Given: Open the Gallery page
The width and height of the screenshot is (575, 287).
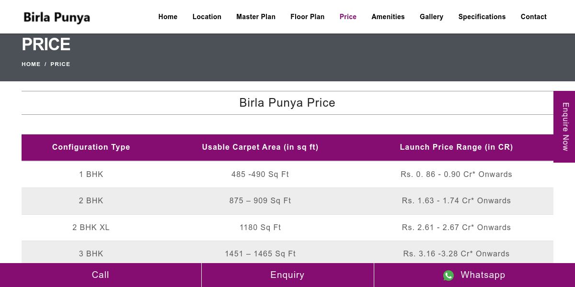Looking at the screenshot, I should click(x=431, y=17).
